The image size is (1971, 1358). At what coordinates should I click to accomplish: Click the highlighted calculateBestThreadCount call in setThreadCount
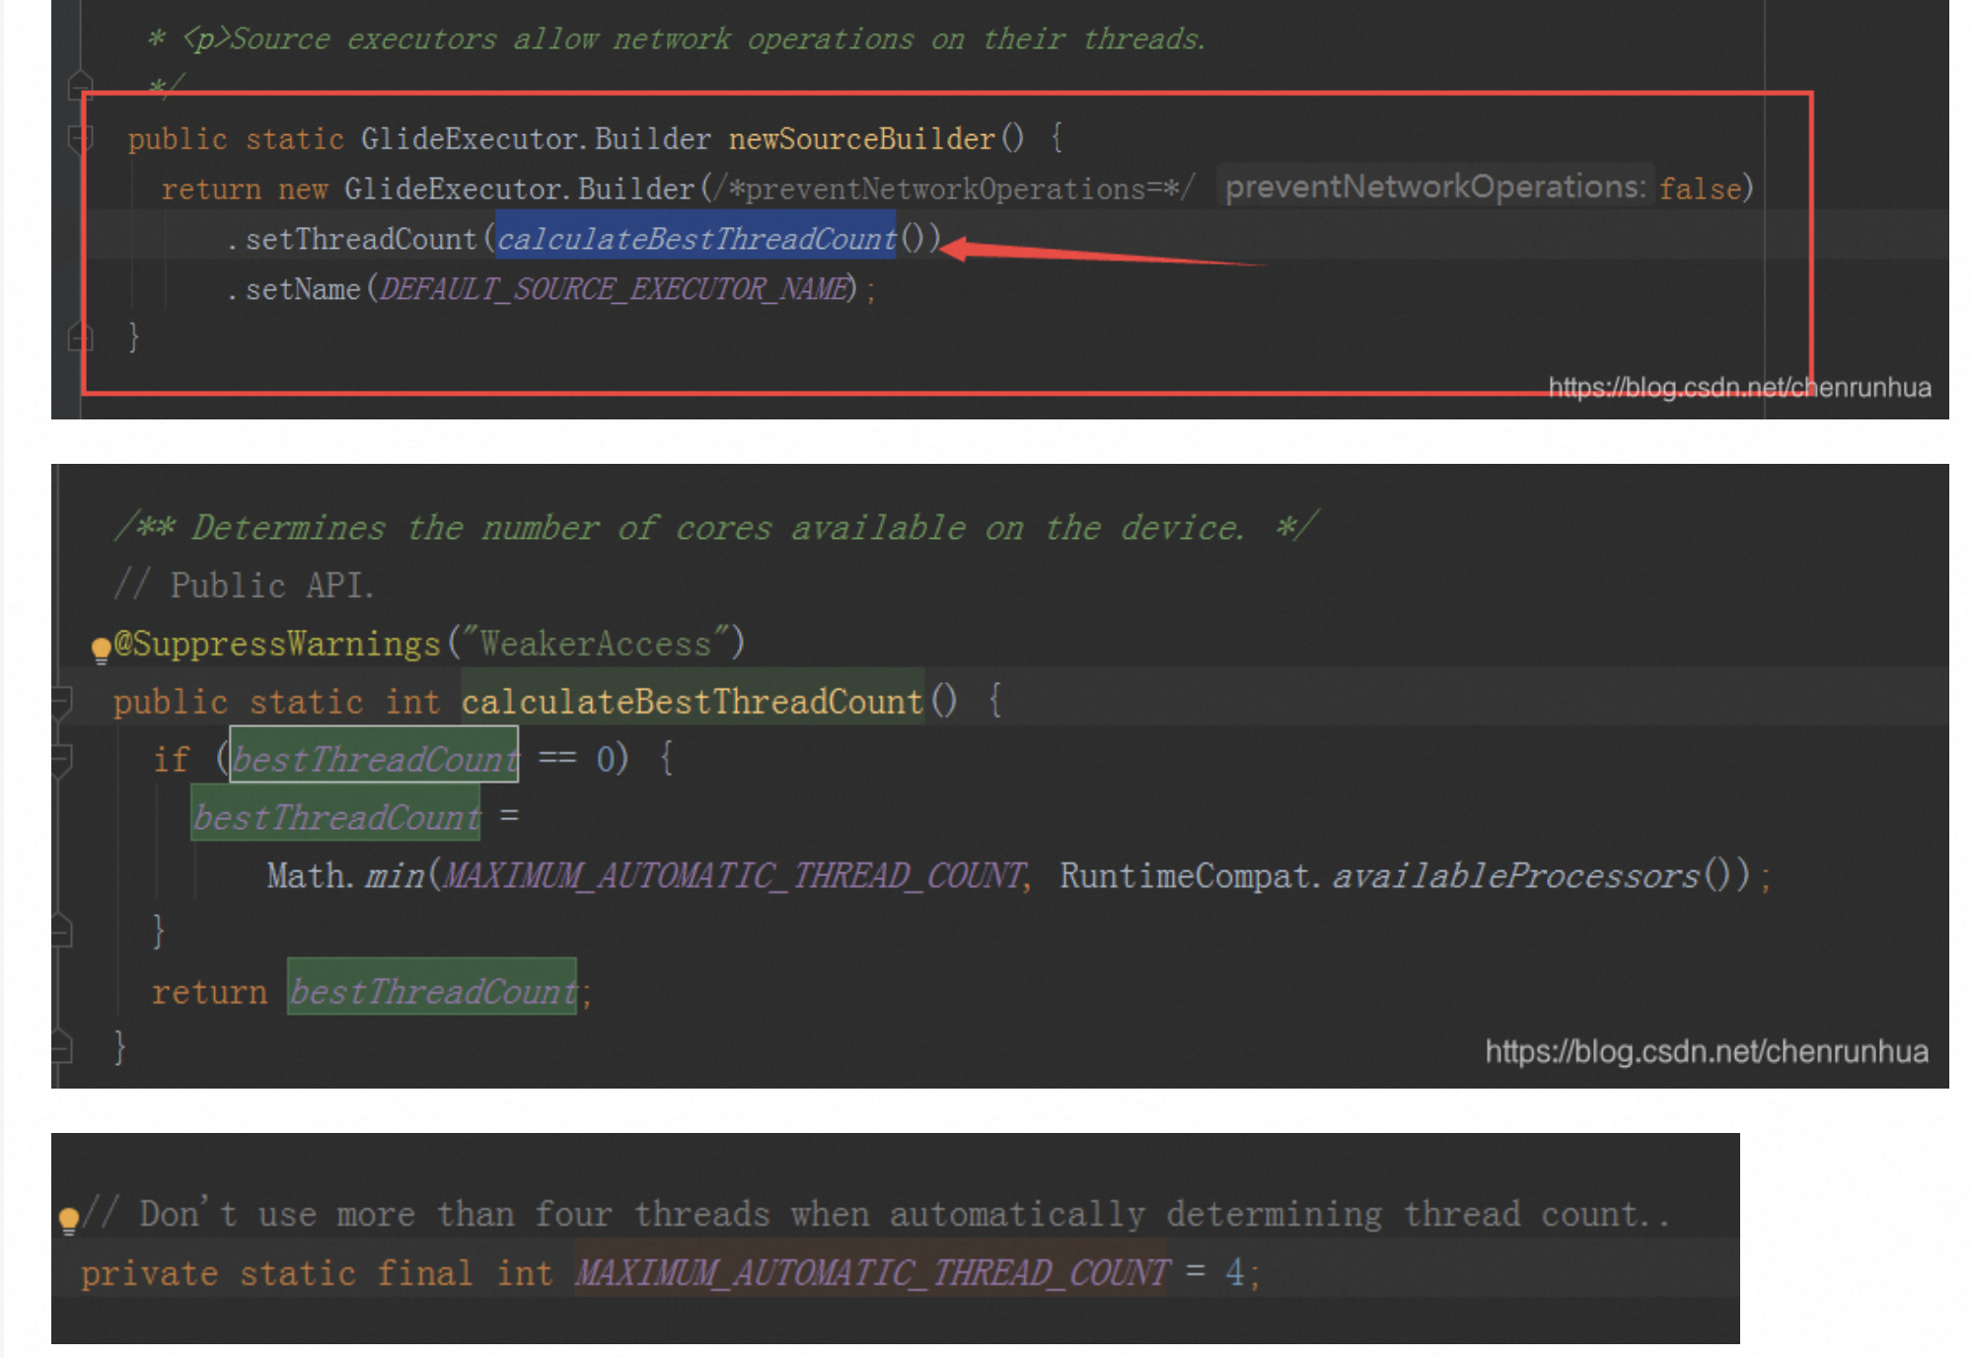coord(695,238)
